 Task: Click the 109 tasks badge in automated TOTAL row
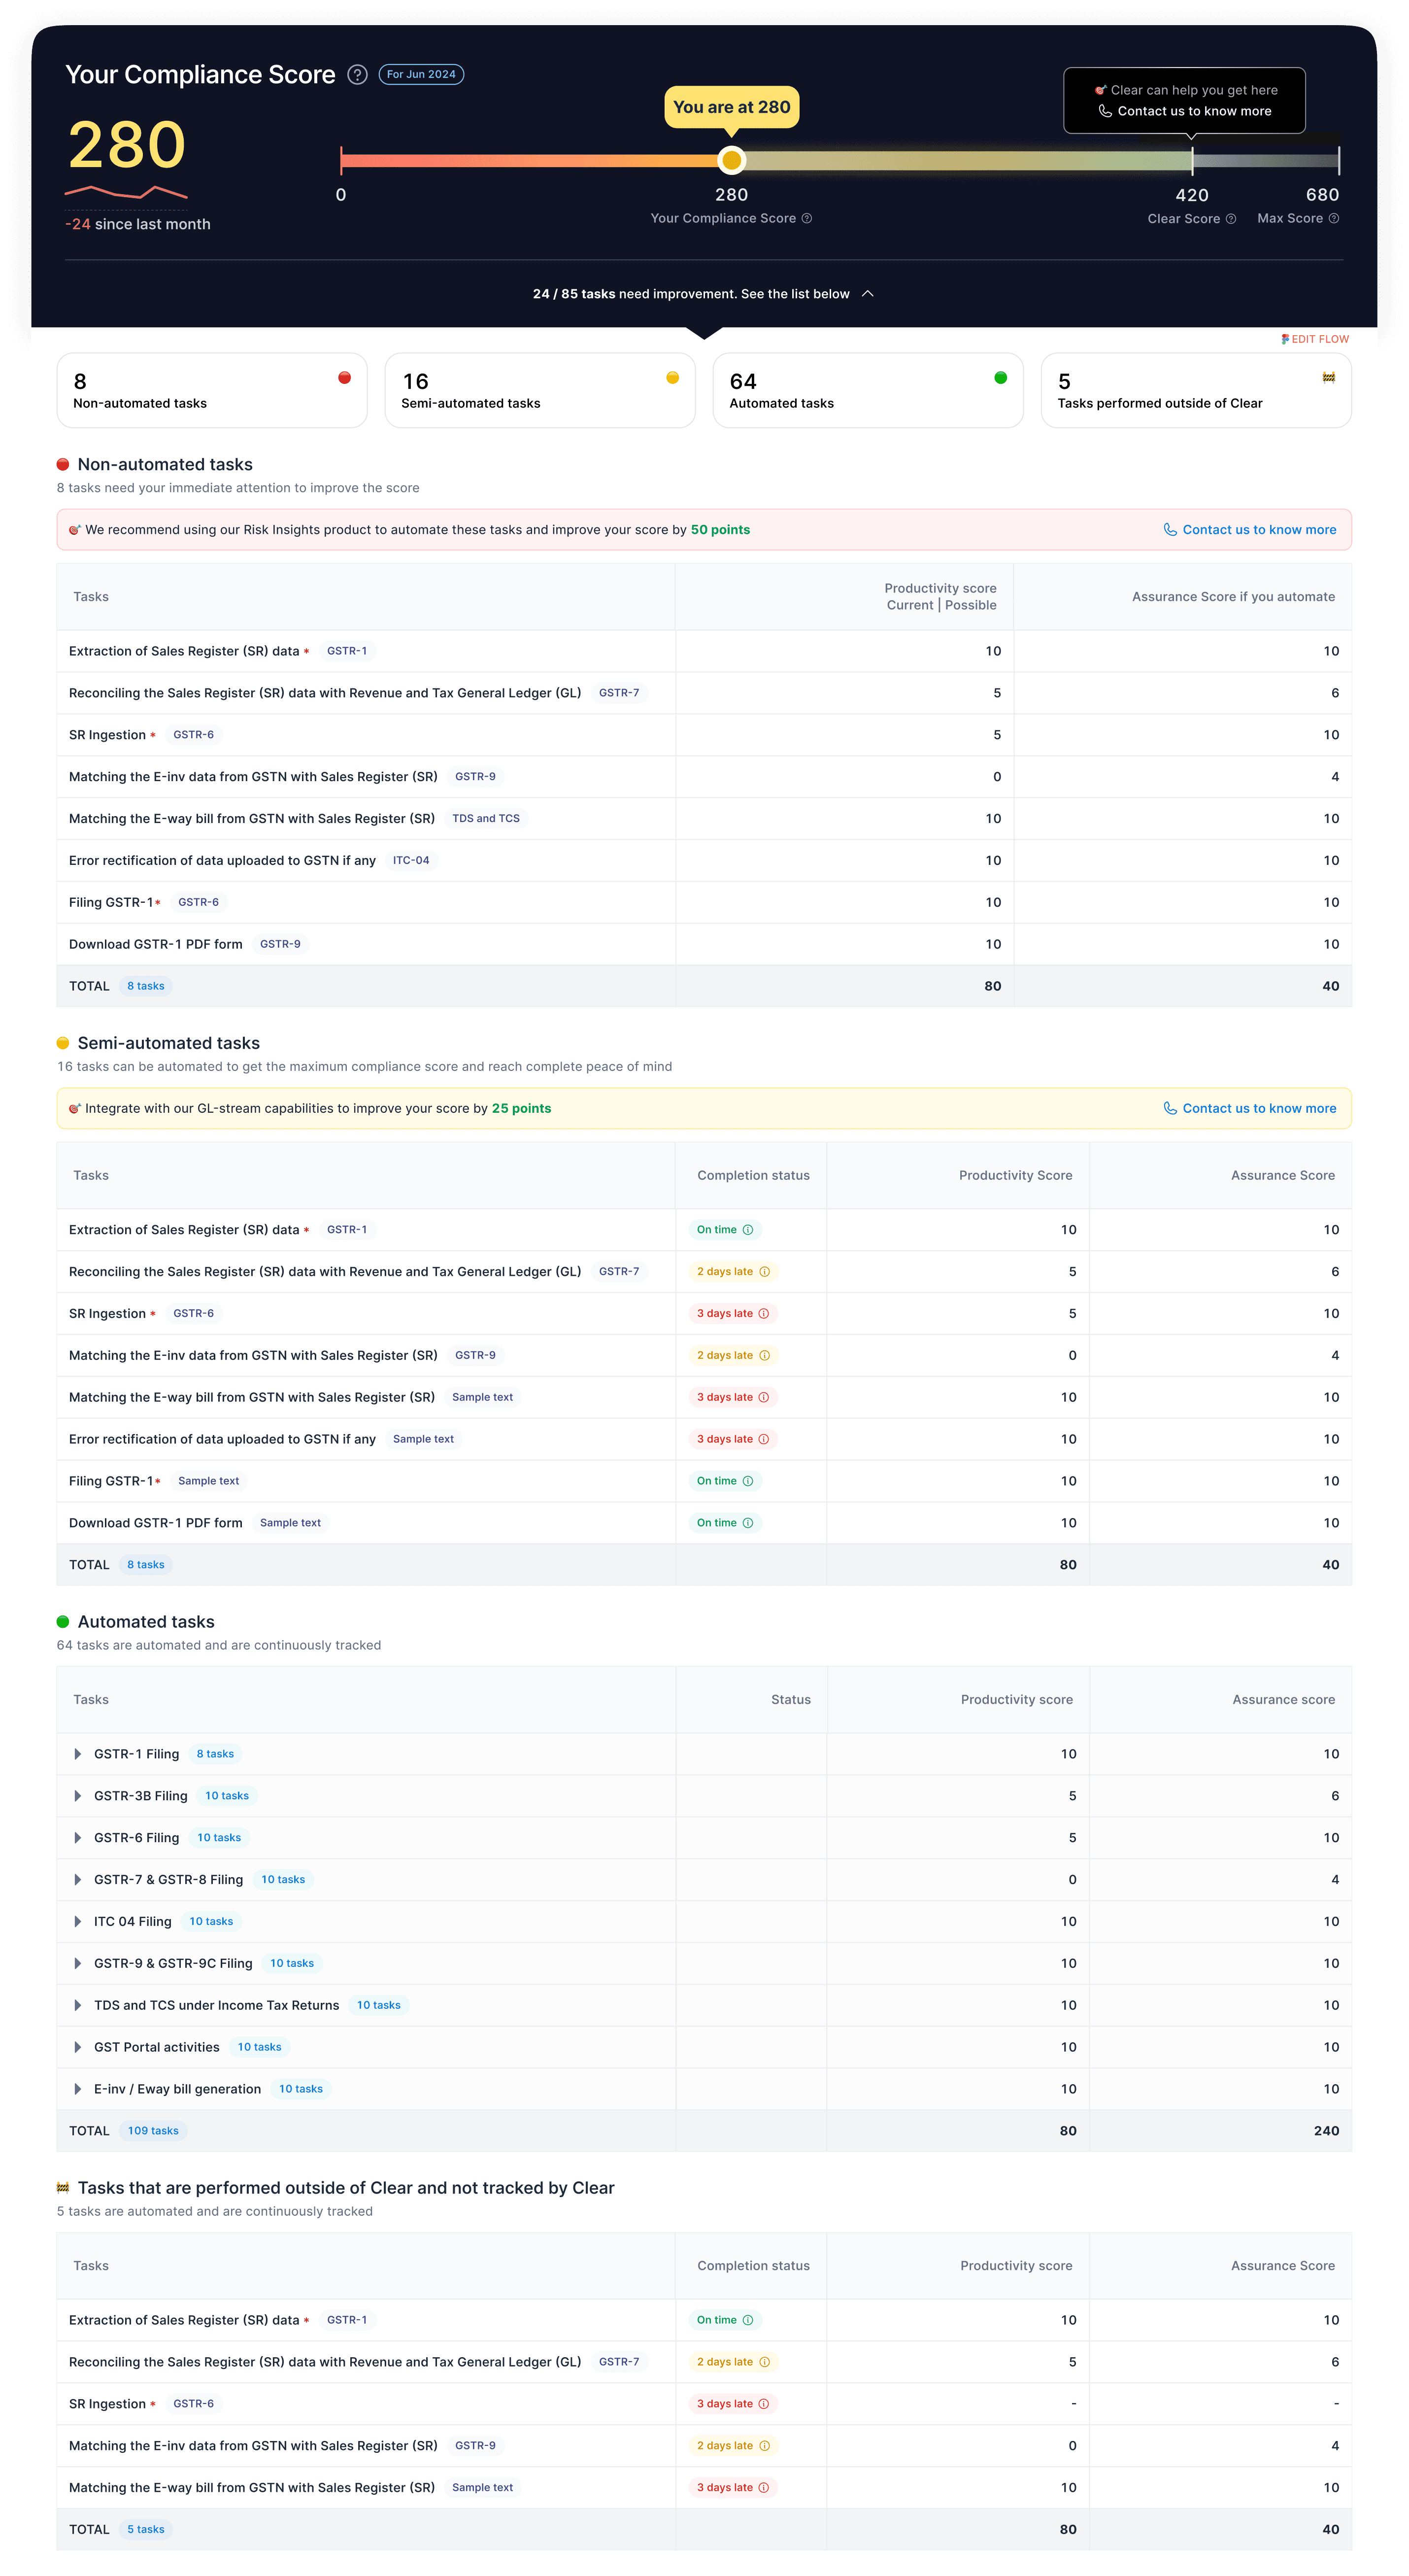tap(153, 2132)
